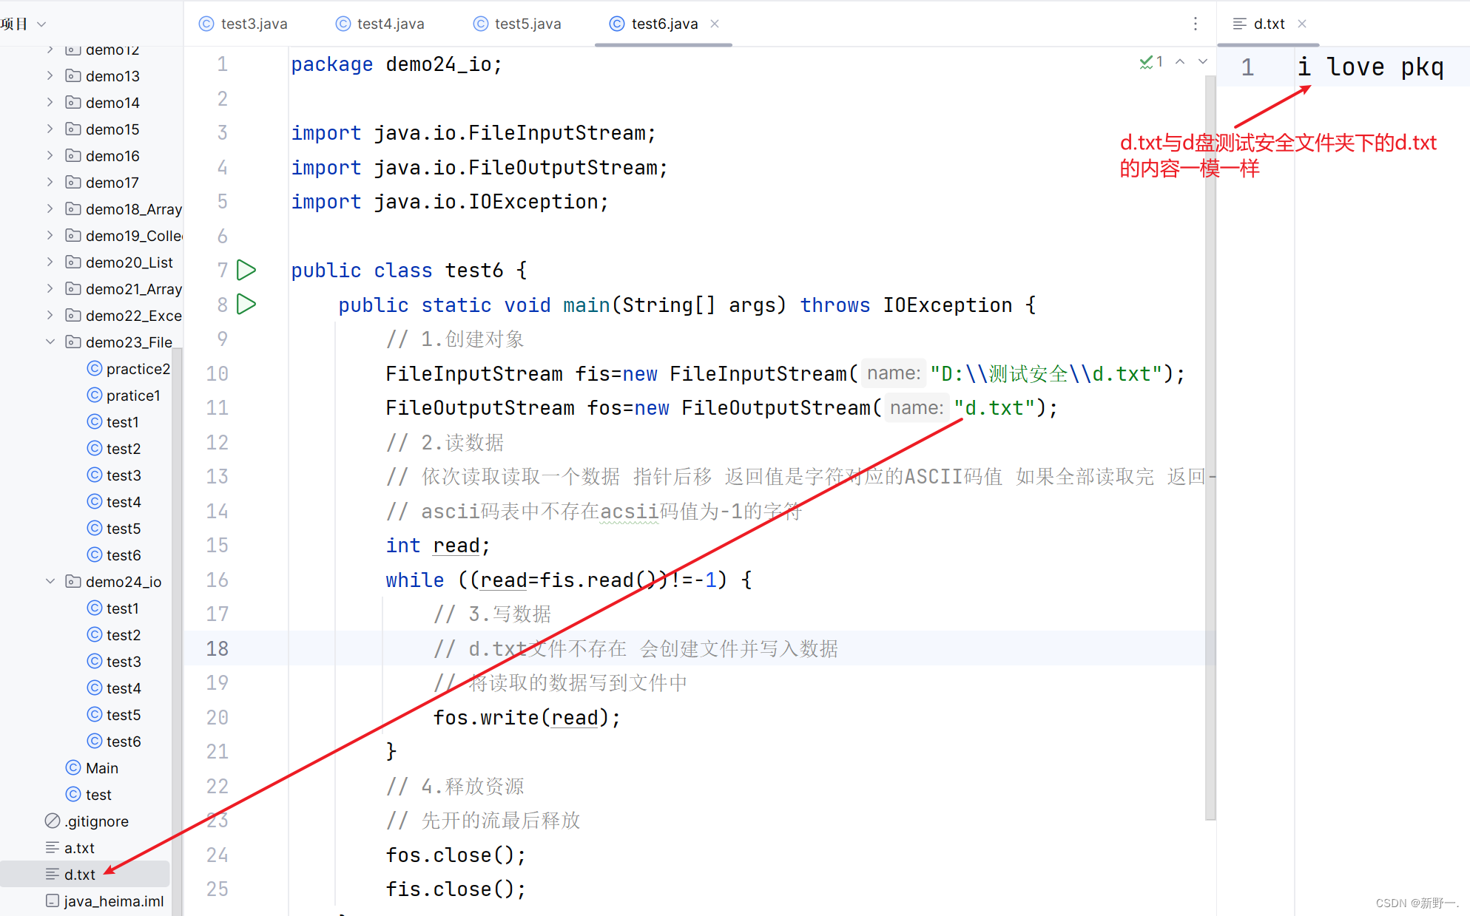The height and width of the screenshot is (916, 1470).
Task: Expand the demo15 folder
Action: click(50, 129)
